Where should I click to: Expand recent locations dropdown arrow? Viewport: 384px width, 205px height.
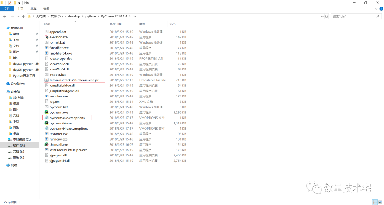pos(18,17)
